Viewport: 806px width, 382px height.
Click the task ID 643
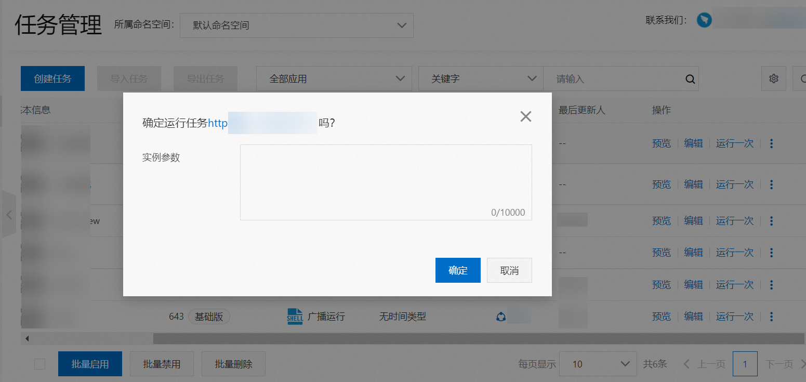click(176, 317)
